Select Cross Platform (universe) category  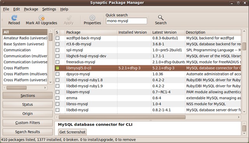tap(25, 80)
